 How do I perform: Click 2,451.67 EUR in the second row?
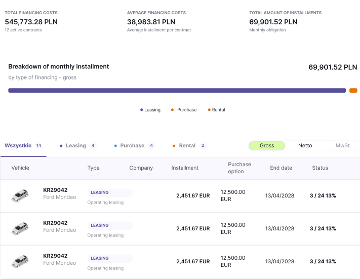[193, 228]
